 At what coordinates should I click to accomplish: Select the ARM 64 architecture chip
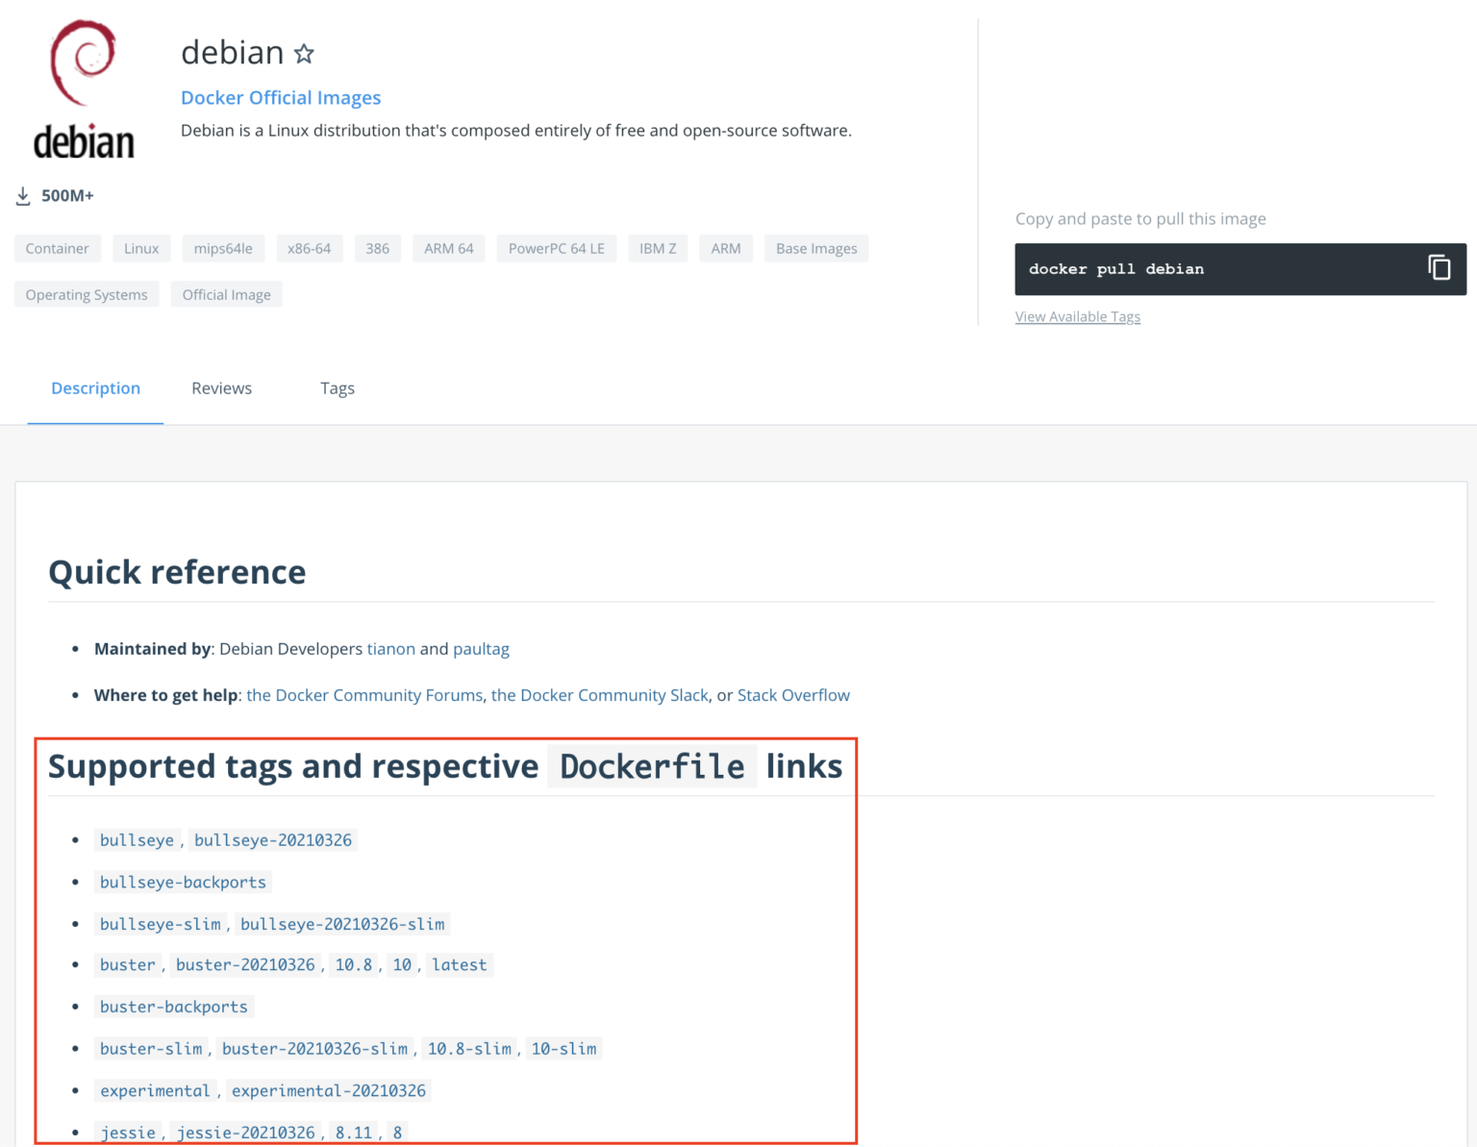pos(448,248)
